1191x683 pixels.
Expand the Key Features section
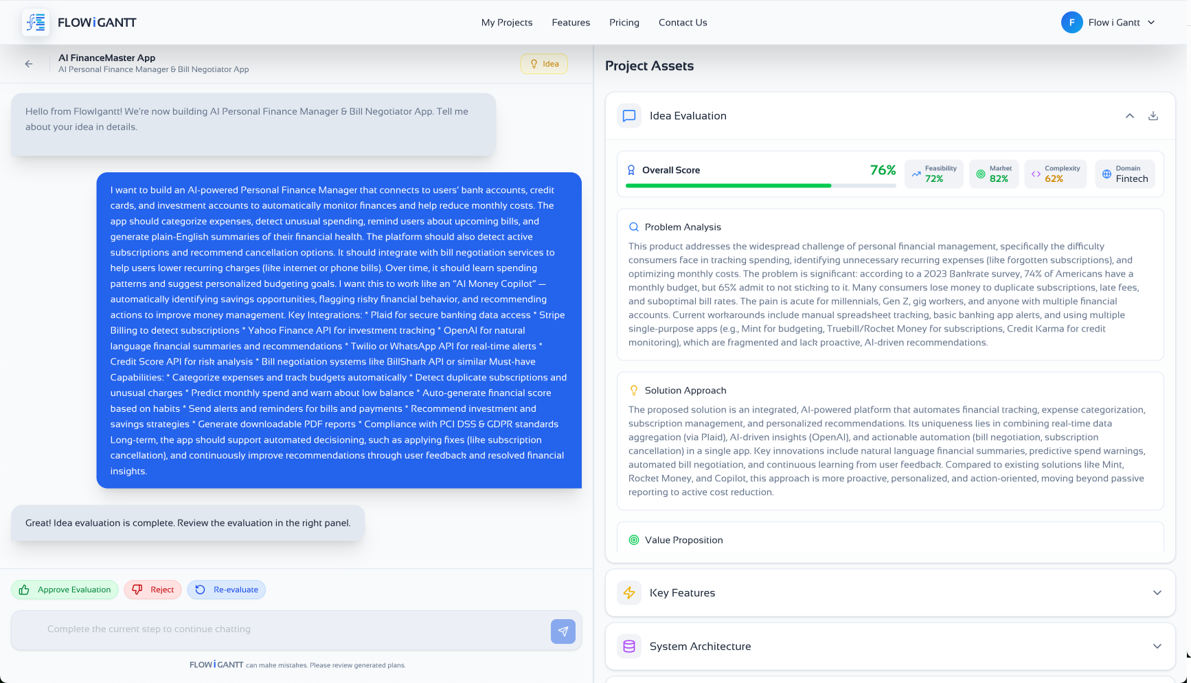coord(1157,593)
